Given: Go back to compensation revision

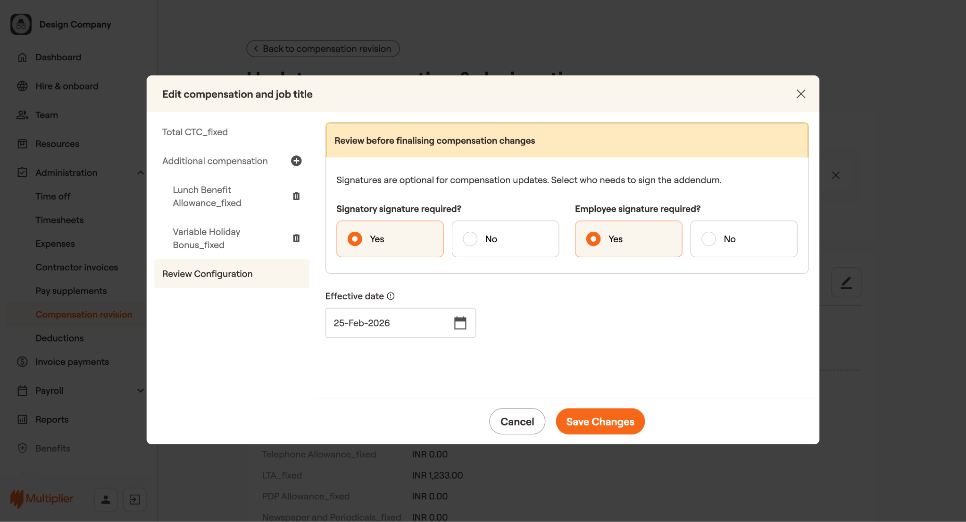Looking at the screenshot, I should point(323,49).
